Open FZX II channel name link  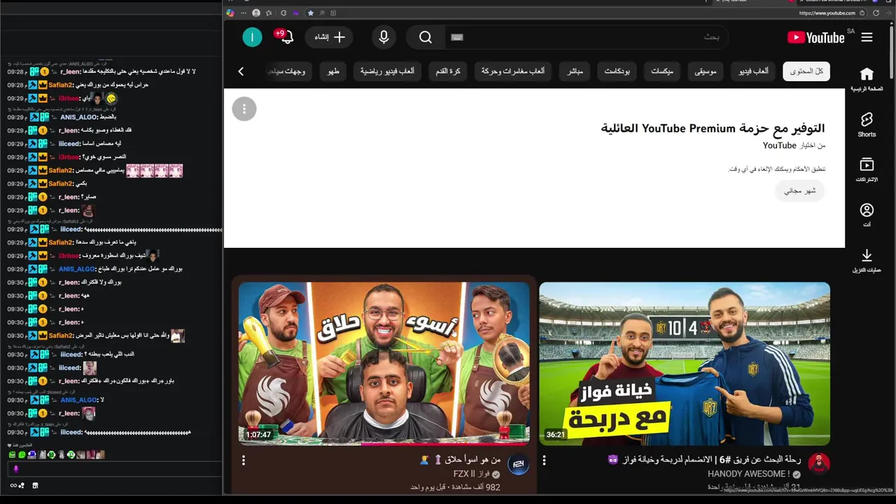click(x=471, y=474)
